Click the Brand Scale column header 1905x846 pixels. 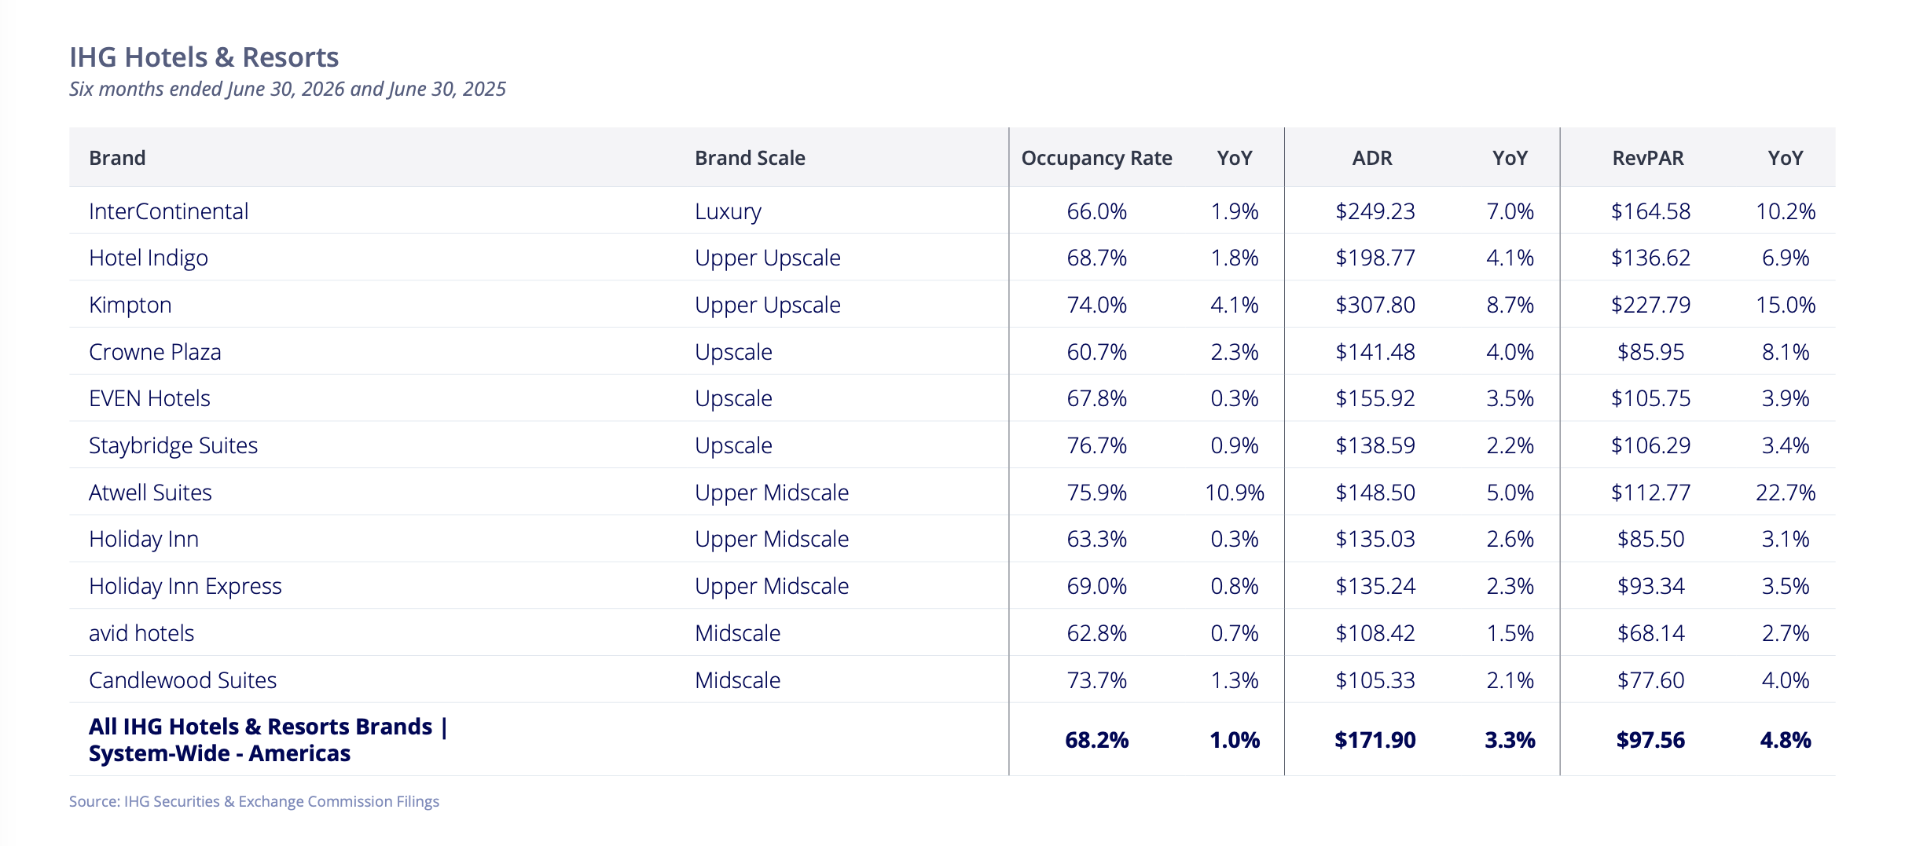750,158
